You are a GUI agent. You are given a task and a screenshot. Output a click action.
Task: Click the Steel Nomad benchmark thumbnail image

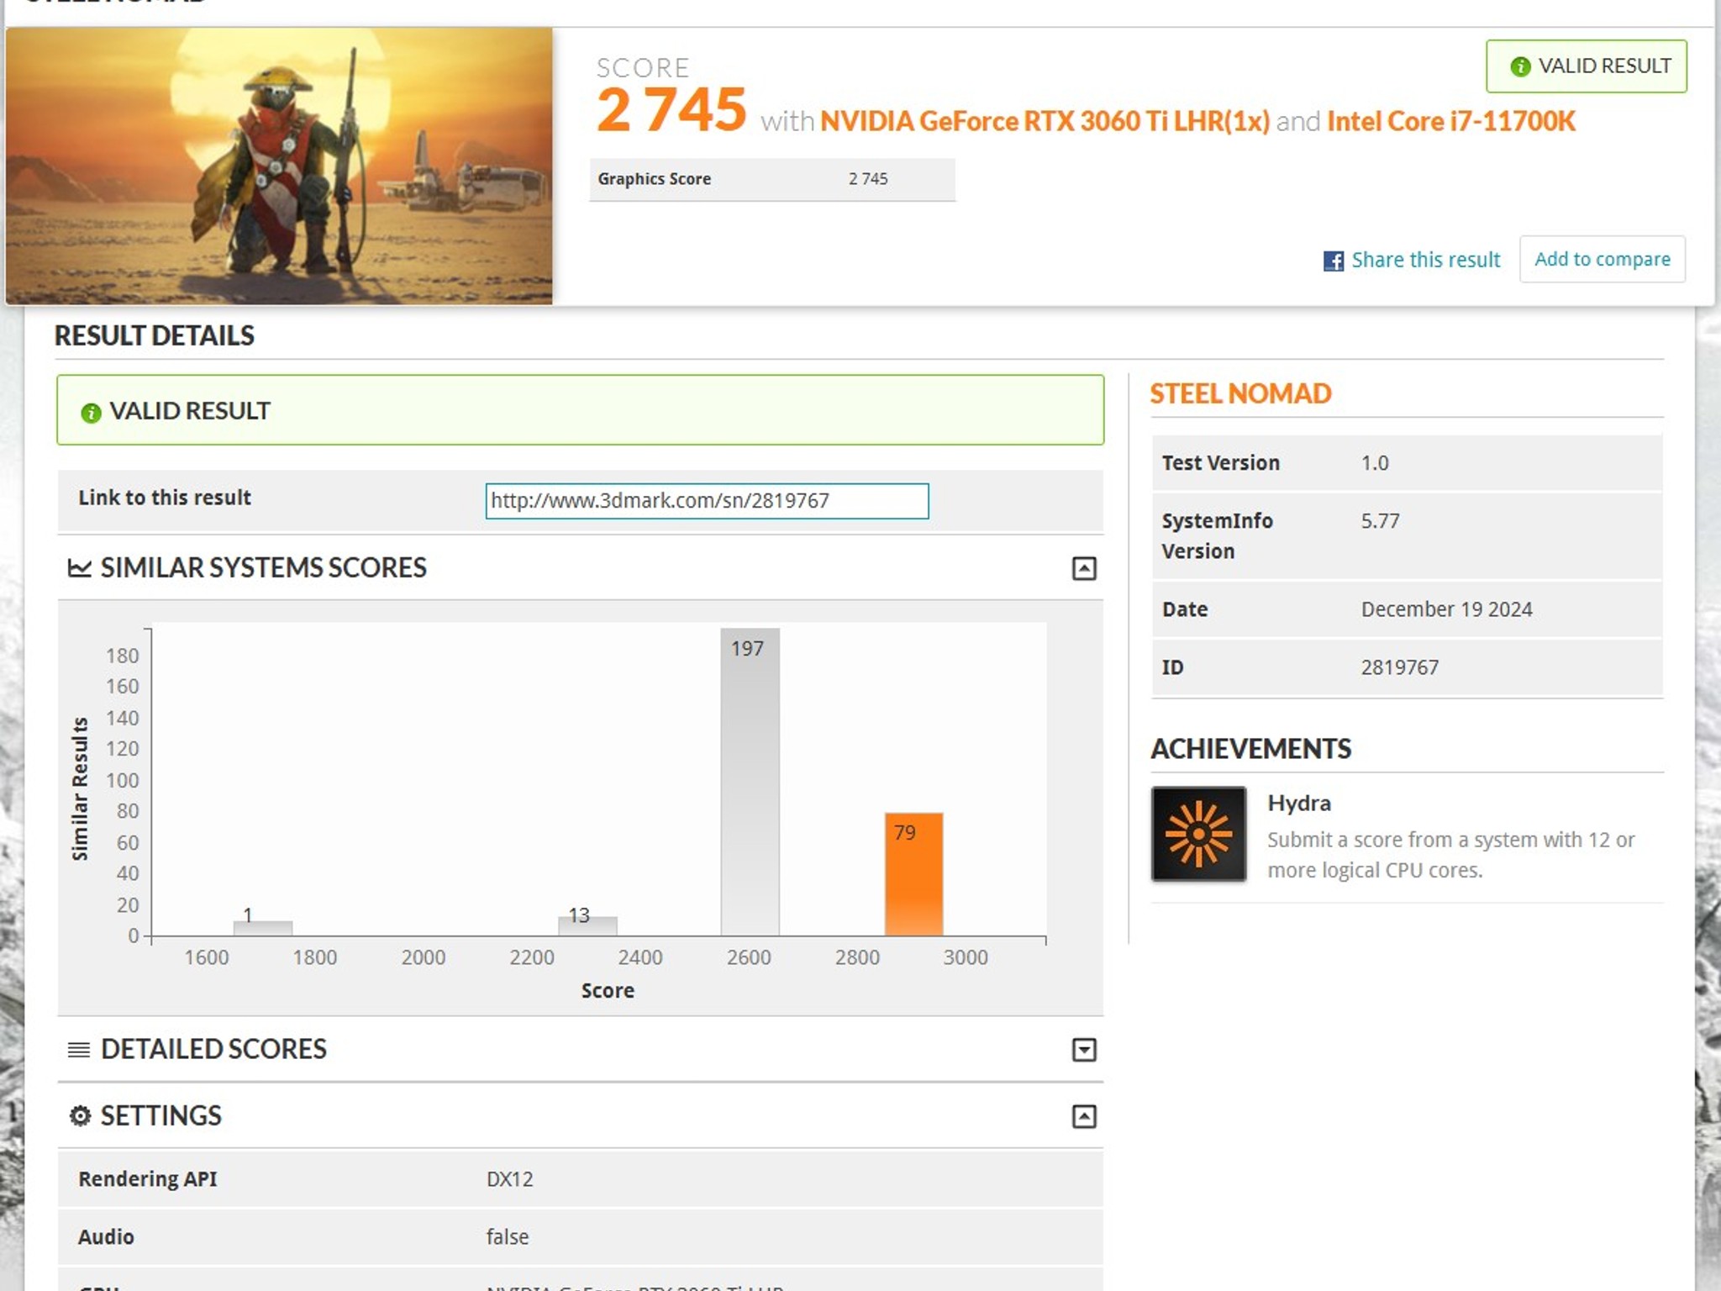[x=279, y=166]
